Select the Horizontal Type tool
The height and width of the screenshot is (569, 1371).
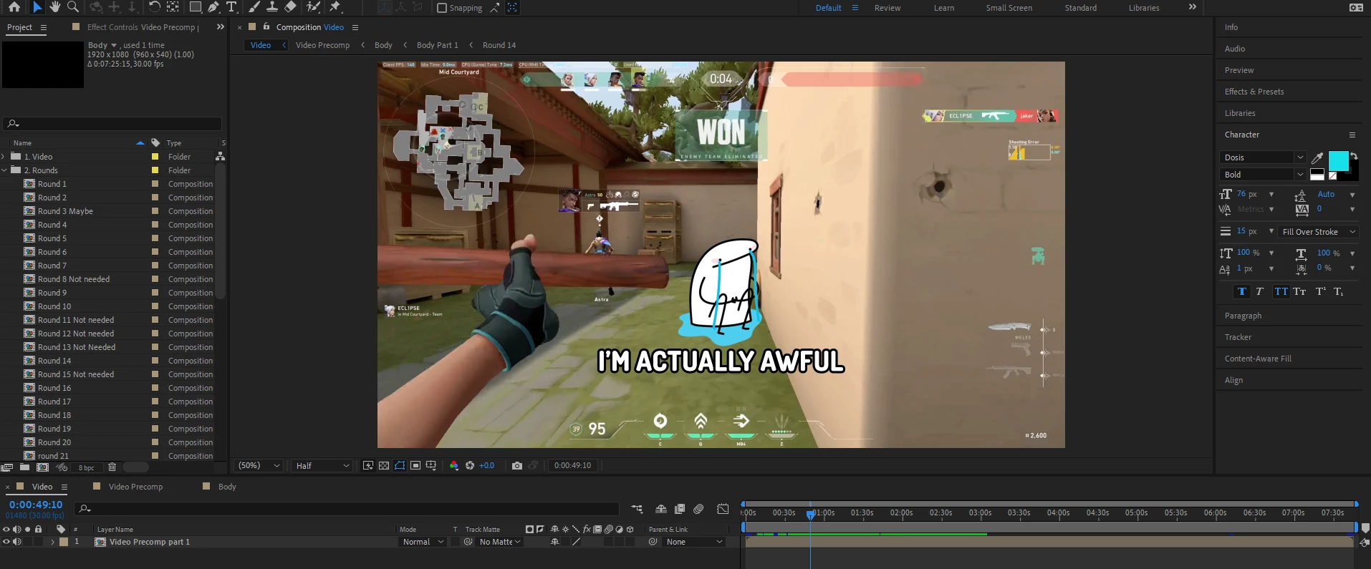point(231,7)
